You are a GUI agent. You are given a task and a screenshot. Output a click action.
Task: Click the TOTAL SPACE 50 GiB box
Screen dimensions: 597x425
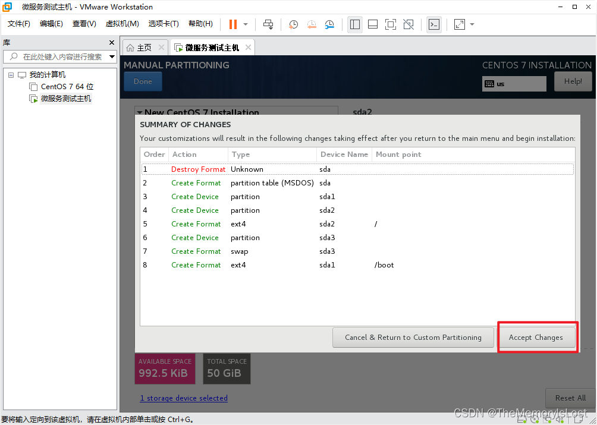click(x=227, y=369)
